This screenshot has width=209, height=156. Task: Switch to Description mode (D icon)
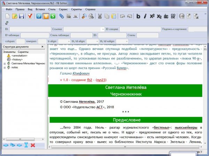39,16
